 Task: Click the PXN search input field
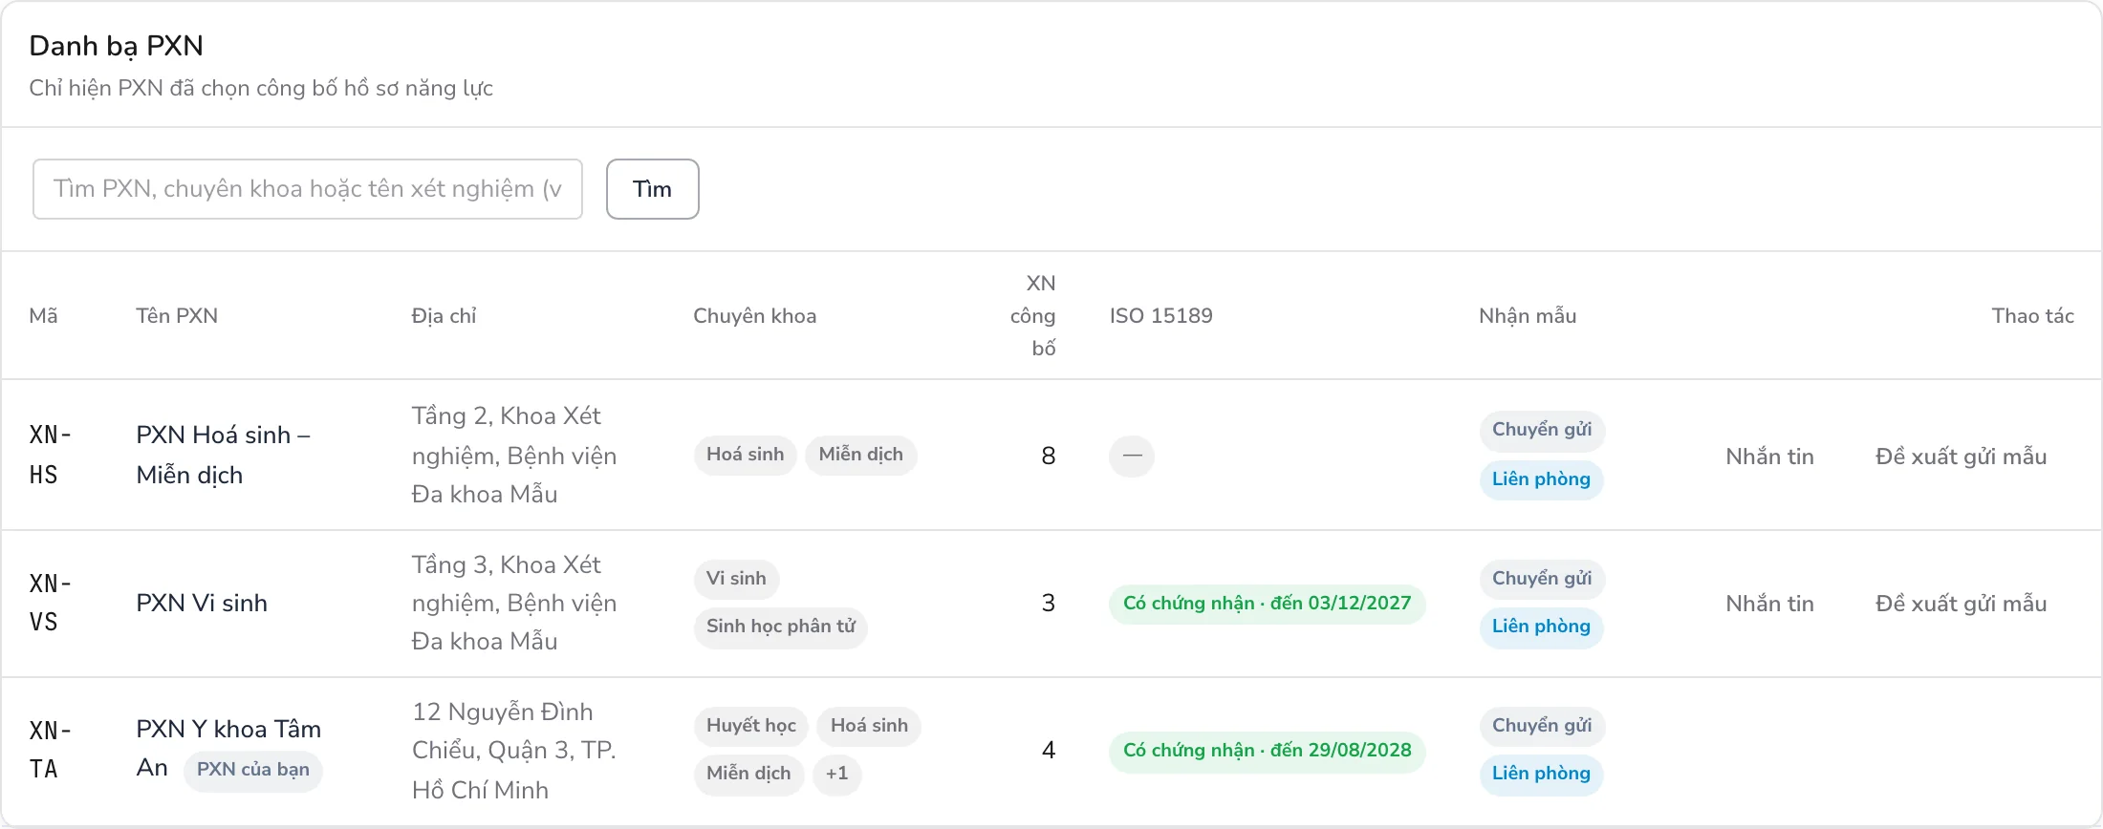[x=308, y=189]
